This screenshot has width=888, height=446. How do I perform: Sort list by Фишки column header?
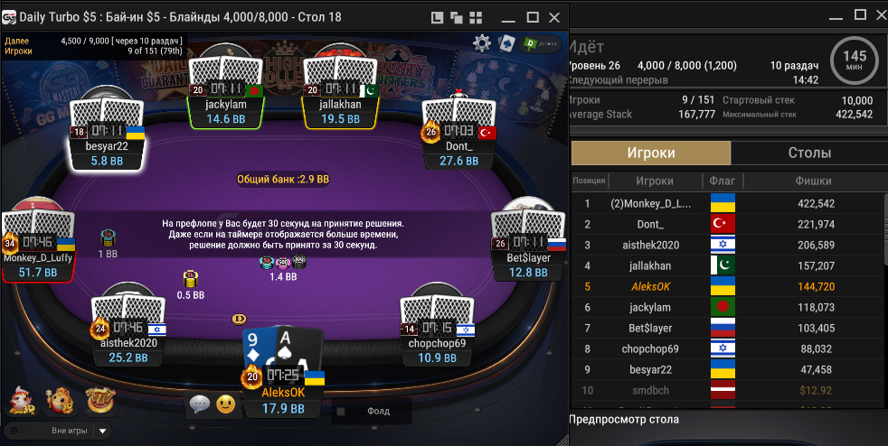(813, 181)
